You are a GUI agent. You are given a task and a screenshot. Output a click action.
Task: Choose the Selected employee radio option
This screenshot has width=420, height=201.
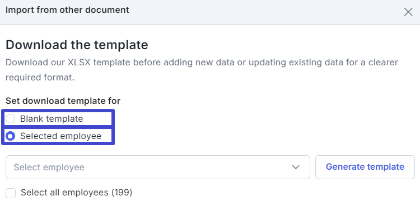(11, 136)
